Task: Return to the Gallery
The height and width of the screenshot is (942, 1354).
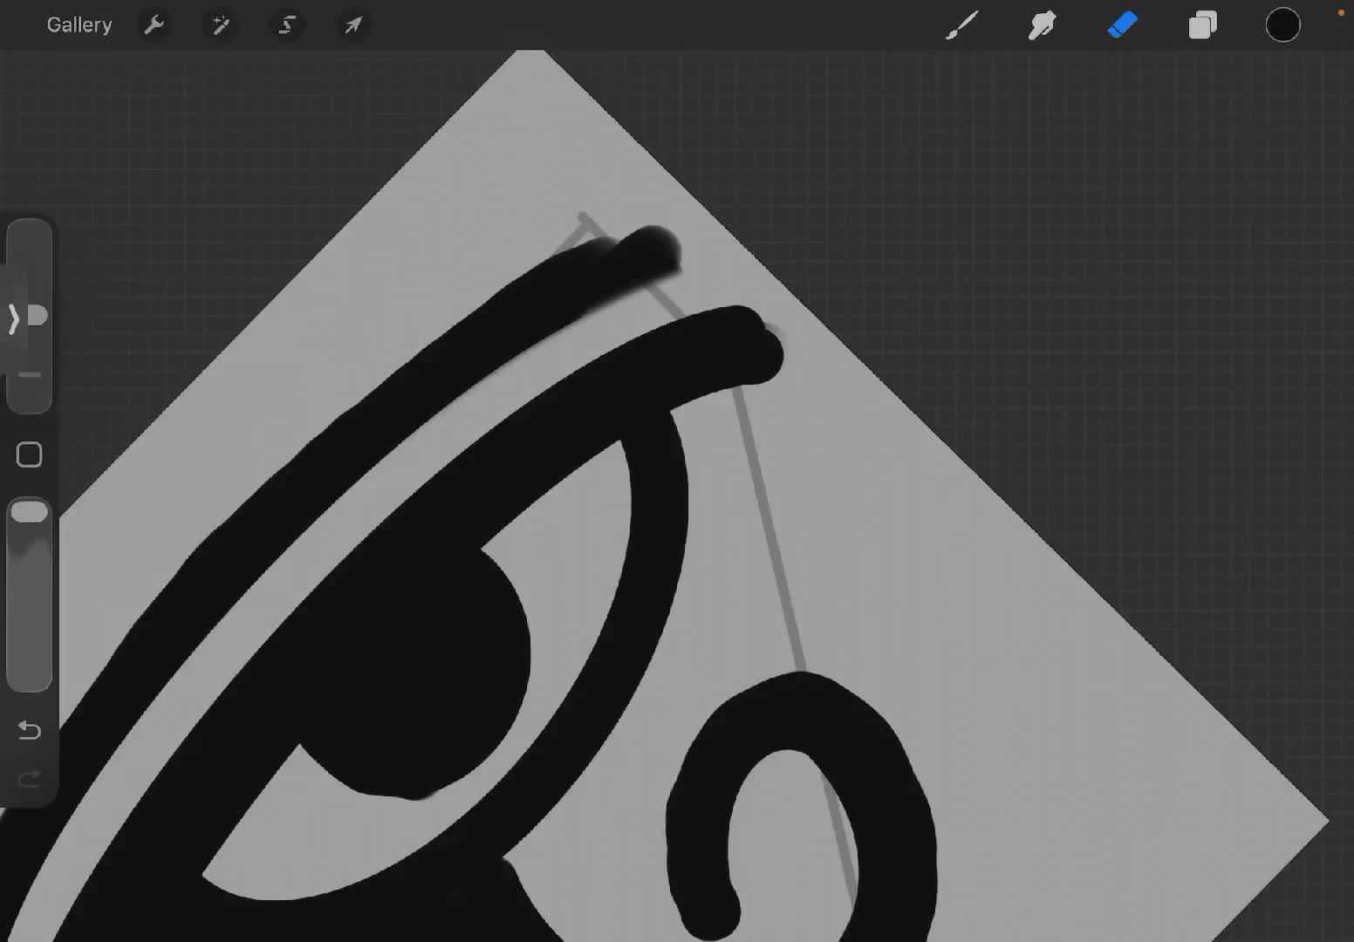Action: pyautogui.click(x=79, y=25)
